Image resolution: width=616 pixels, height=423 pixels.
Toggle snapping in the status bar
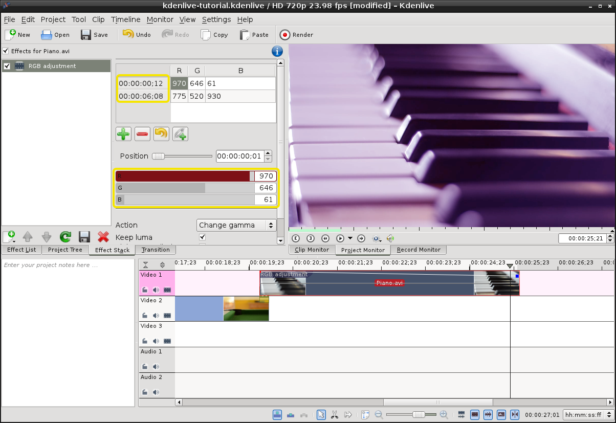pos(514,414)
